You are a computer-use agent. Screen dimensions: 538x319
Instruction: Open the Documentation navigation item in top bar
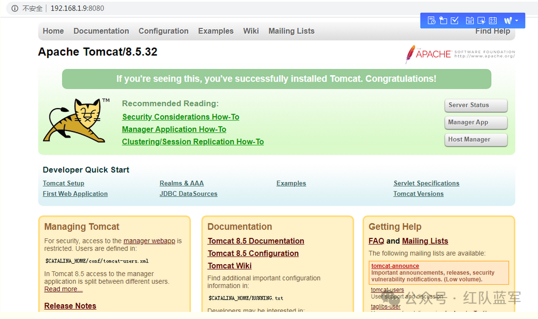point(101,31)
